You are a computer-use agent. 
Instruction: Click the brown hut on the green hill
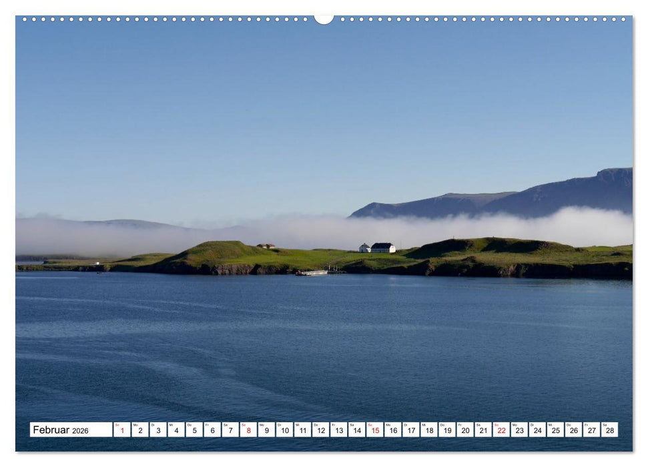coord(266,246)
